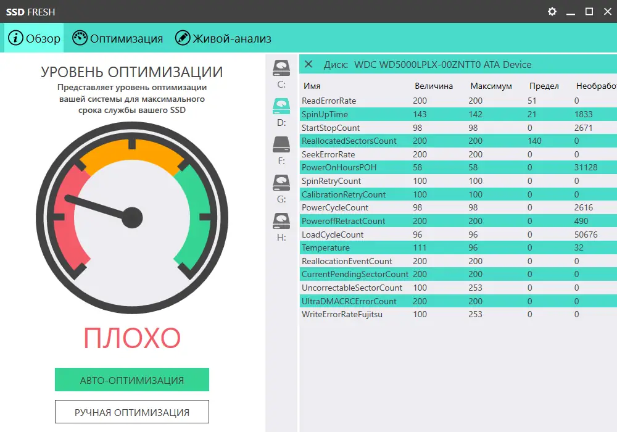Screen dimensions: 617x432
Task: Maximize the SSD Fresh window
Action: click(x=589, y=11)
